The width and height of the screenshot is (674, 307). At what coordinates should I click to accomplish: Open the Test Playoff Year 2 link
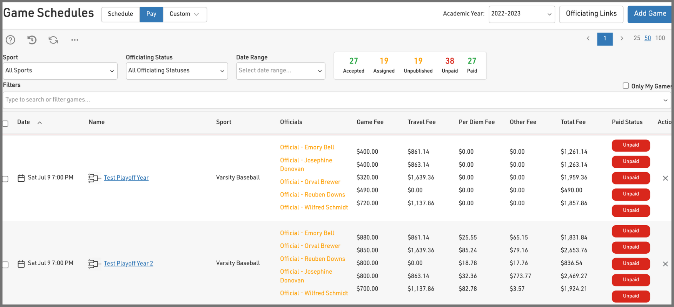point(128,263)
